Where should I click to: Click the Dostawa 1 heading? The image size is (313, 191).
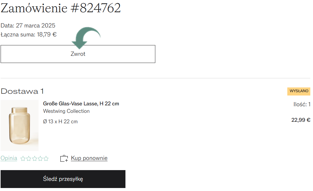22,91
